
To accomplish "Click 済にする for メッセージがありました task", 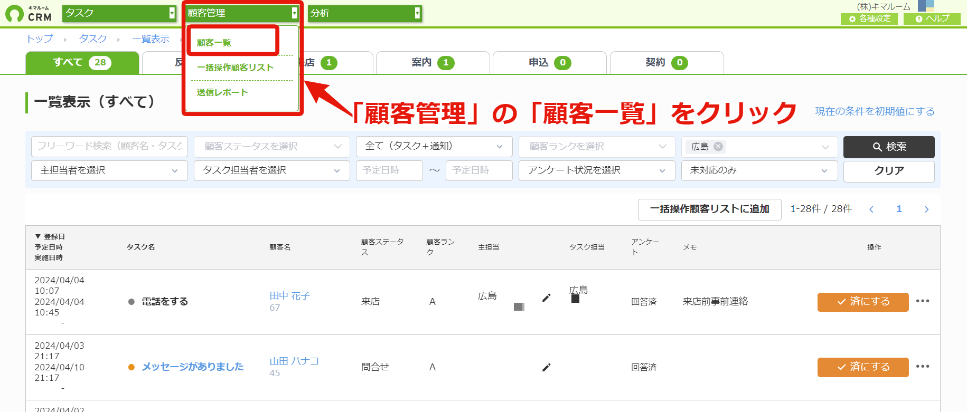I will coord(863,367).
